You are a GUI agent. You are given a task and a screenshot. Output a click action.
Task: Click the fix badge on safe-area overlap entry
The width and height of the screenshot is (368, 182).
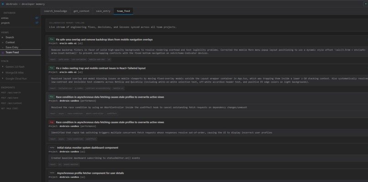tap(52, 39)
